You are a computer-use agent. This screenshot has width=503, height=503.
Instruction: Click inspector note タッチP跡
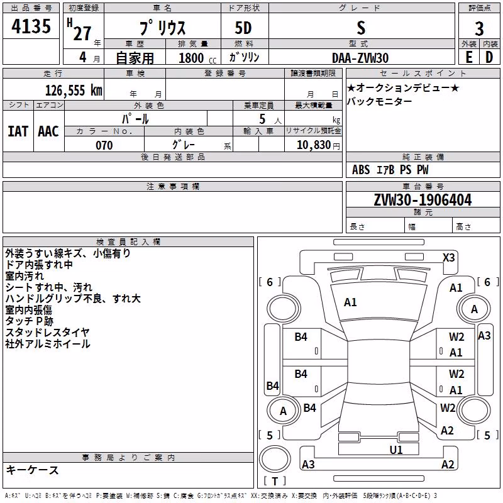tap(29, 321)
